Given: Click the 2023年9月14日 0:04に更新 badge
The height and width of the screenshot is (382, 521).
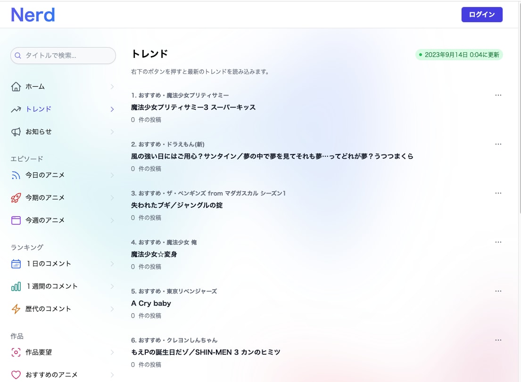Looking at the screenshot, I should [459, 55].
